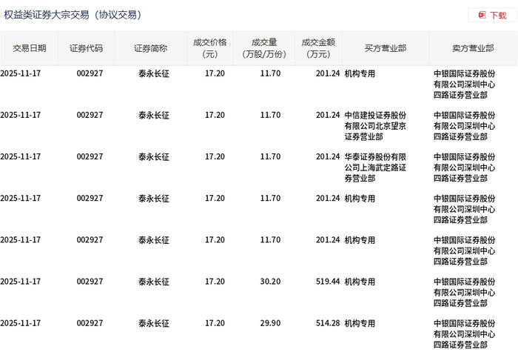The height and width of the screenshot is (358, 518).
Task: Click 泰永长征 in the 华泰证券 buyer row
Action: pos(154,157)
